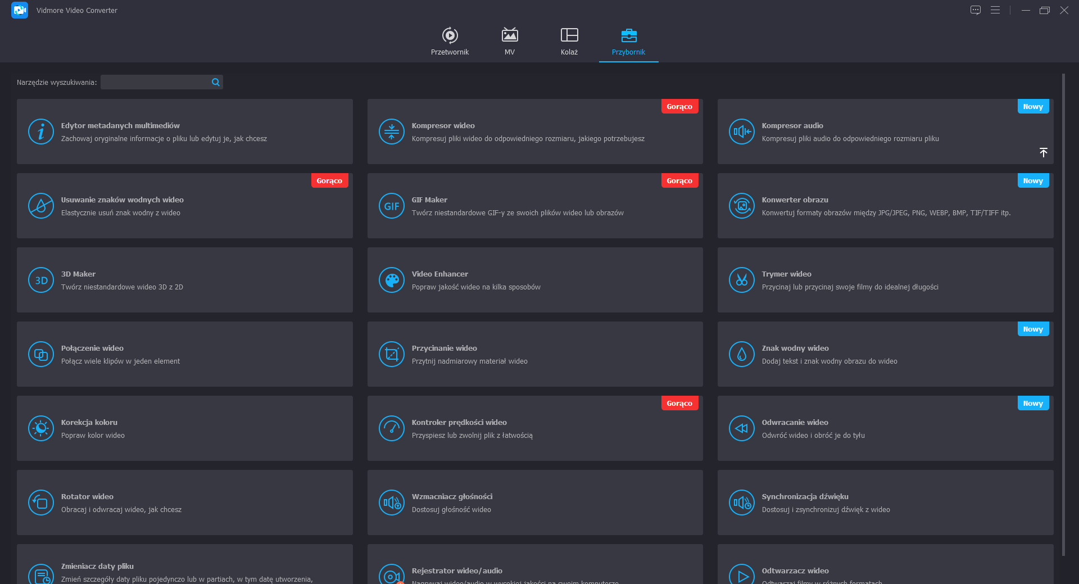
Task: Click the Gorąco badge on Kontroler prędkości wideo card
Action: (679, 403)
